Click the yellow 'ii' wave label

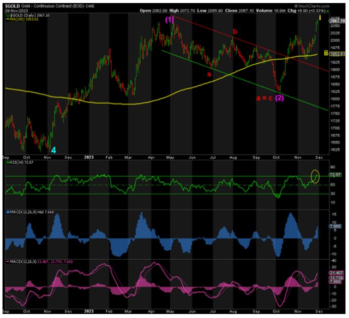point(326,52)
